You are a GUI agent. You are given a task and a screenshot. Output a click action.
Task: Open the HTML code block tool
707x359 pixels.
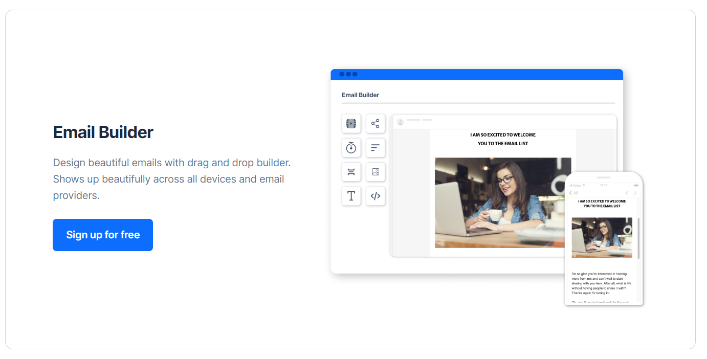click(375, 196)
